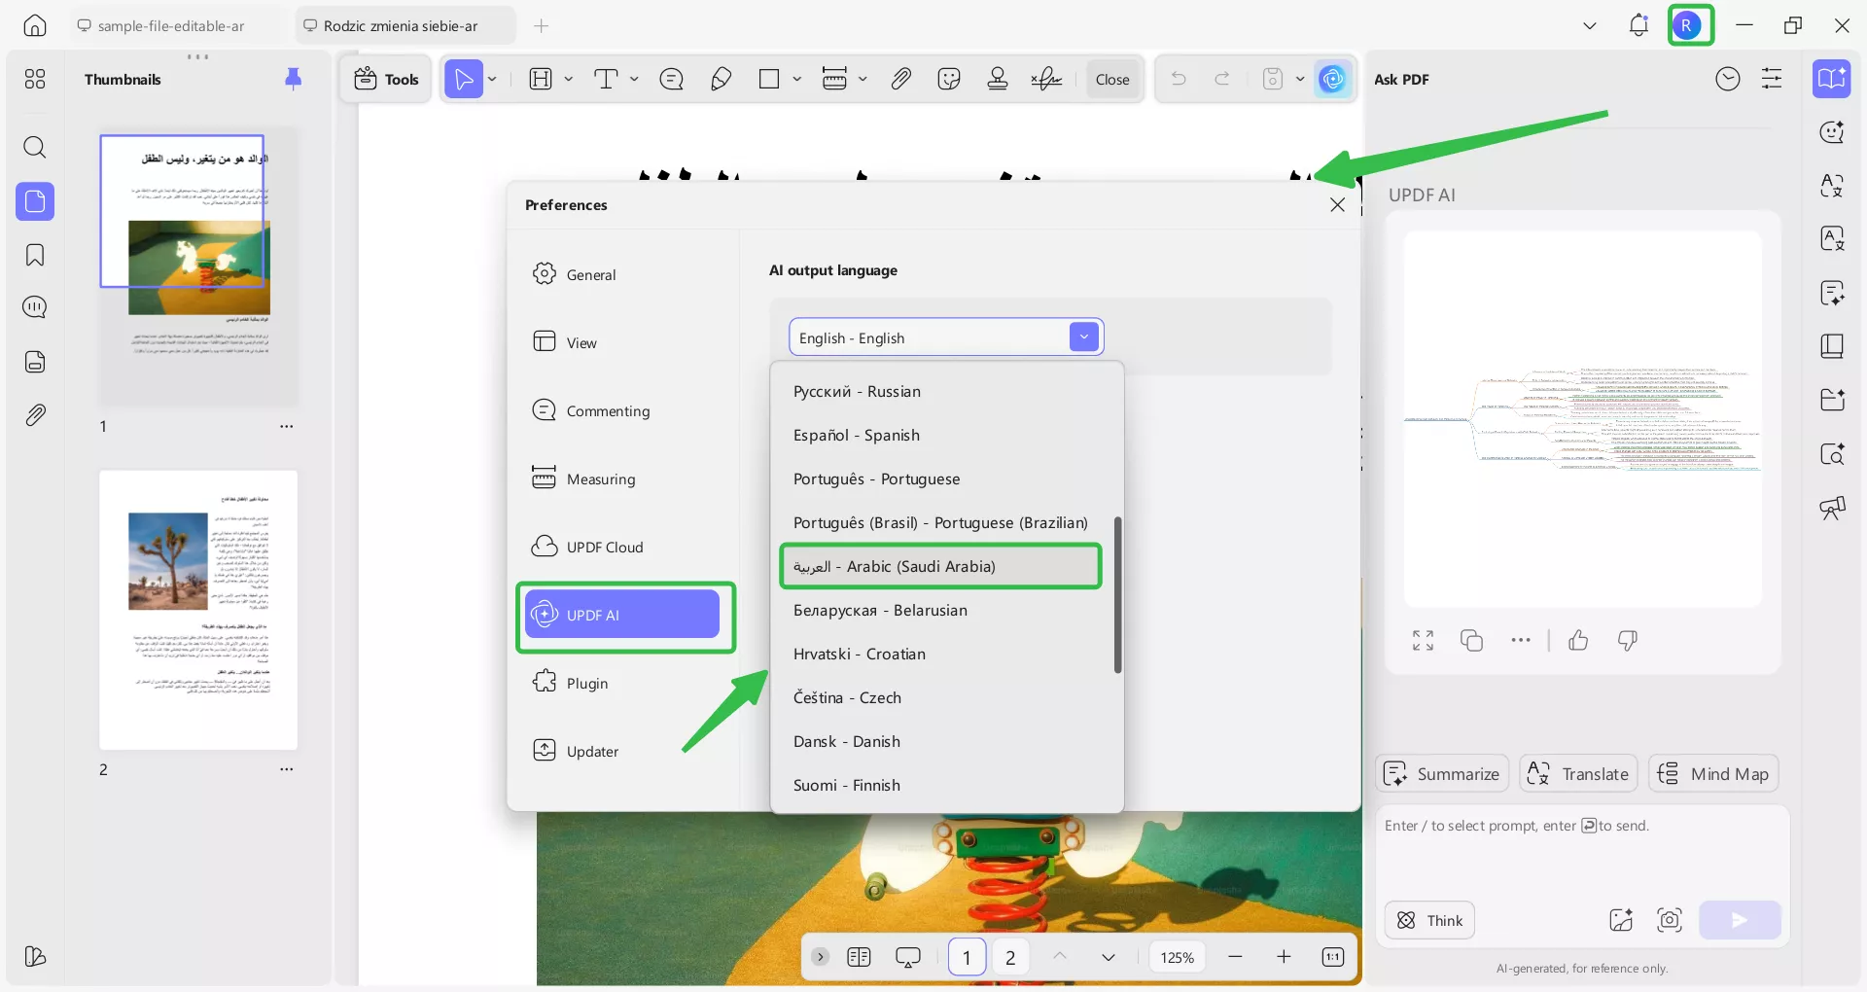Viewport: 1867px width, 992px height.
Task: Switch to the sample-file-editable-ar tab
Action: [171, 25]
